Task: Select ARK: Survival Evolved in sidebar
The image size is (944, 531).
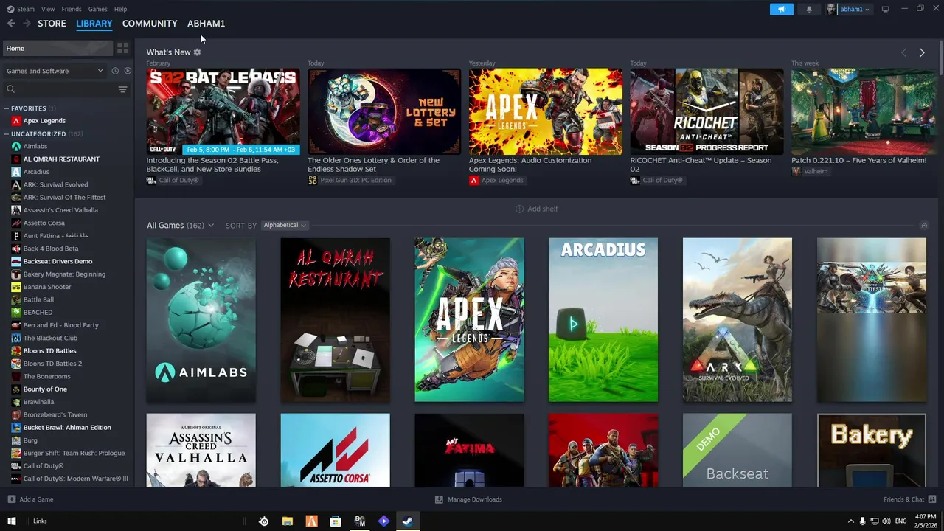Action: click(x=55, y=184)
